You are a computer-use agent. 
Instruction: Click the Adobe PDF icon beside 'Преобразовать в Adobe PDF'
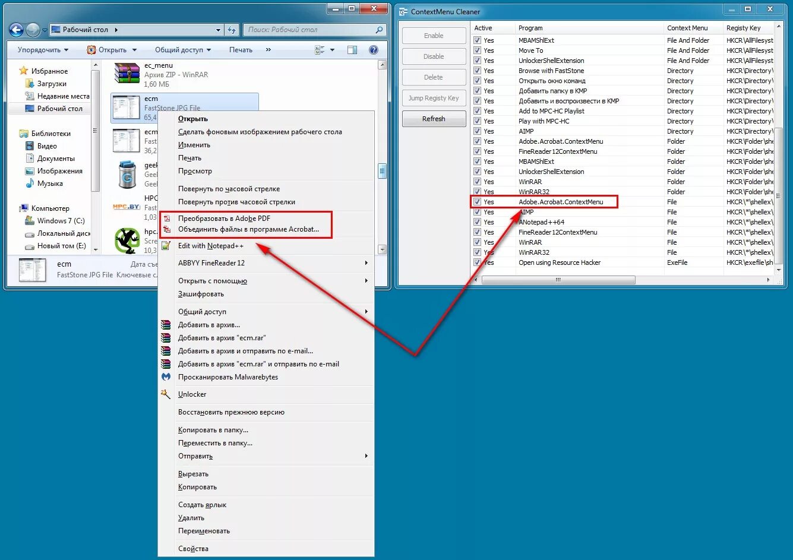(x=167, y=219)
